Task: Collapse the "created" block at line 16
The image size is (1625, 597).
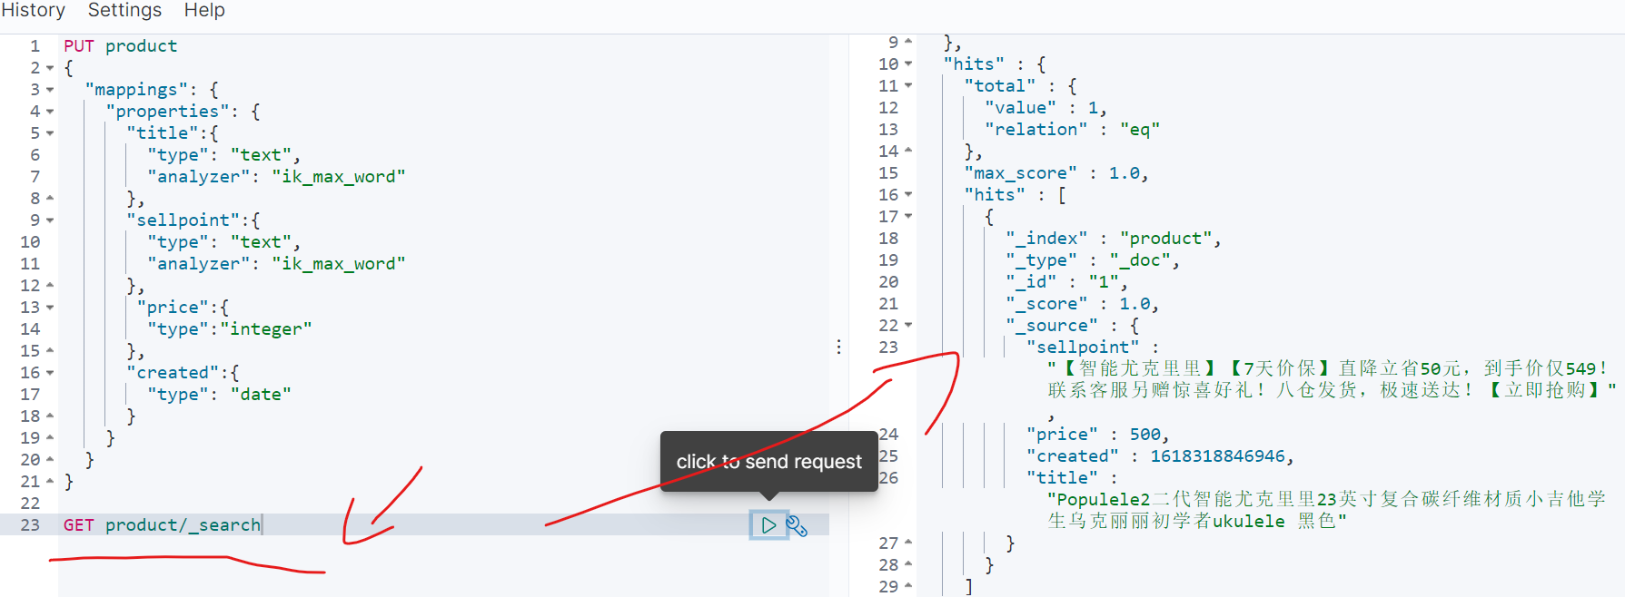Action: pyautogui.click(x=50, y=373)
